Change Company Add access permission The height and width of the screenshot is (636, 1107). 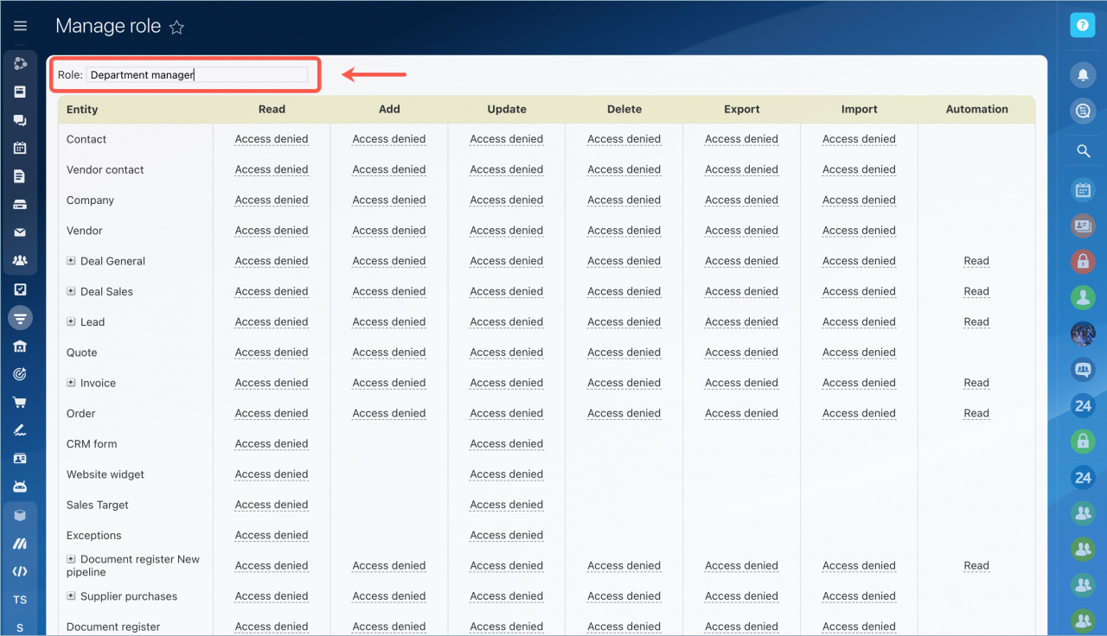[x=389, y=200]
